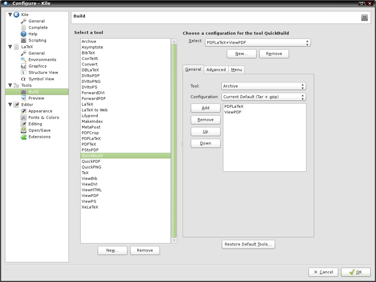Click the Fonts & Colors icon
The image size is (376, 282).
tap(24, 117)
